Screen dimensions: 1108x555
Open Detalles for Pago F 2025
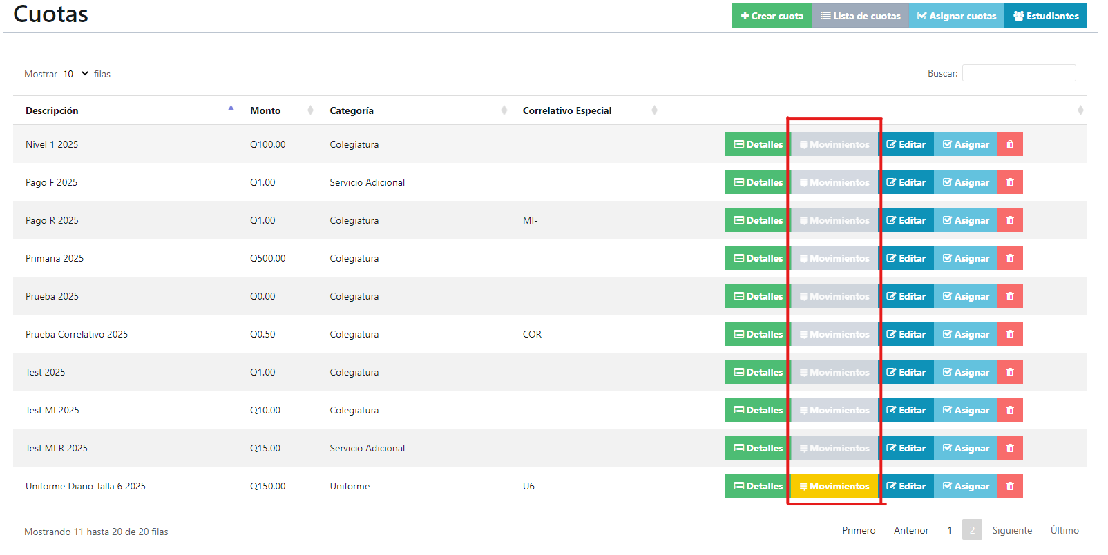pos(758,182)
